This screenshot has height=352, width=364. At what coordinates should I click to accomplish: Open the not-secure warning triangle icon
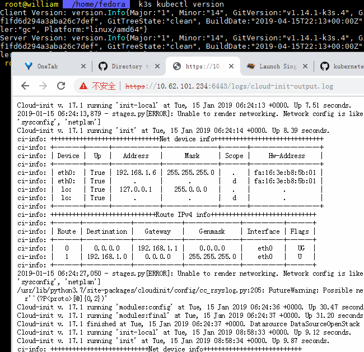[83, 86]
